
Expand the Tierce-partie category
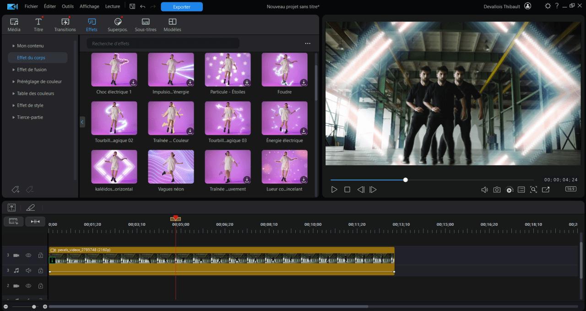click(x=28, y=117)
